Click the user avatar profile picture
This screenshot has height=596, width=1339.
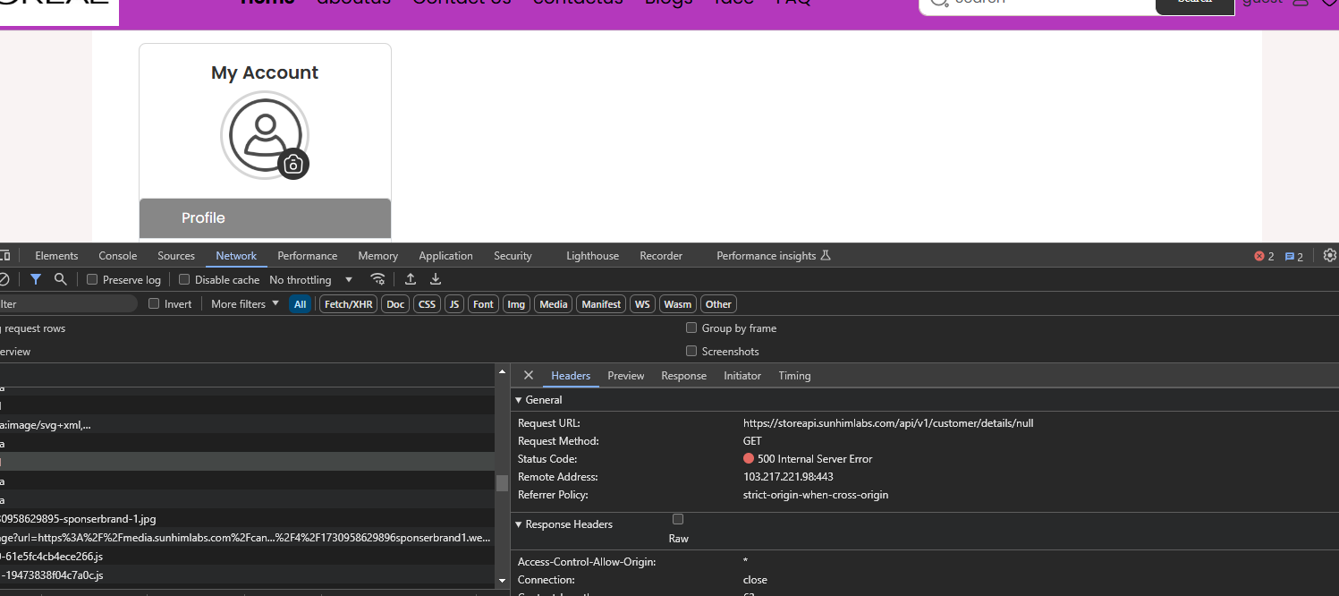tap(265, 135)
